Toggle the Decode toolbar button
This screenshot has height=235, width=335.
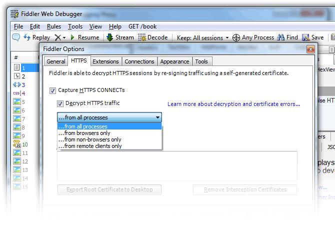pos(153,37)
